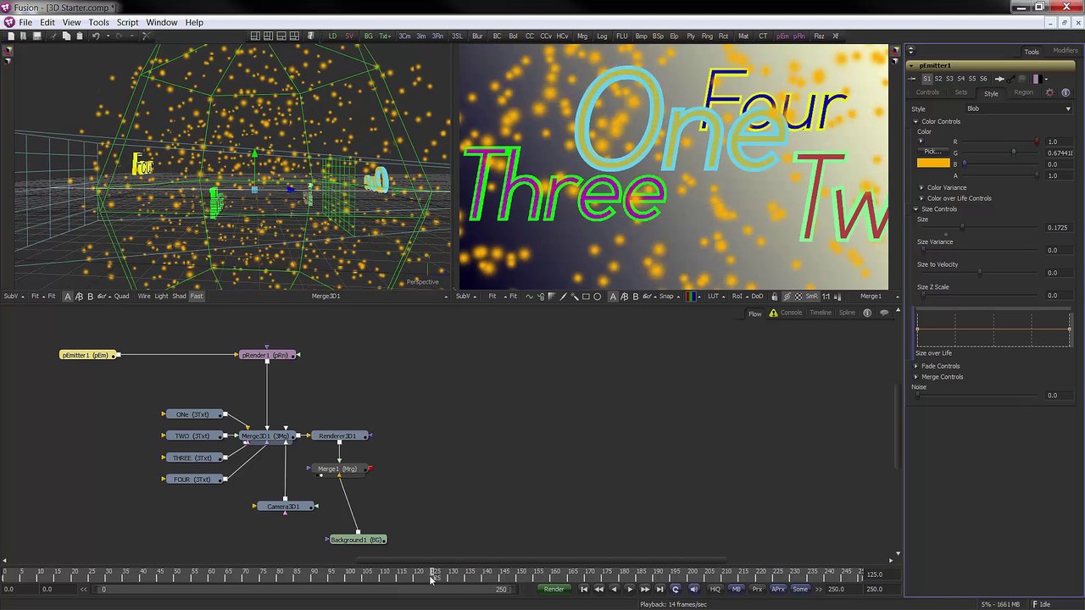Click the Save composition icon

[36, 36]
